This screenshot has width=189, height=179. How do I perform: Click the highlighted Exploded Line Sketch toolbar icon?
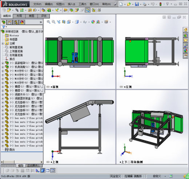pyautogui.click(x=88, y=10)
